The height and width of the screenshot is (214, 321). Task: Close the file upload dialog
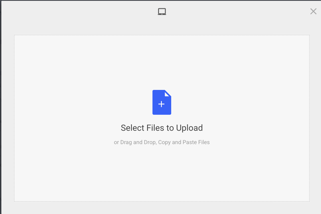[313, 11]
